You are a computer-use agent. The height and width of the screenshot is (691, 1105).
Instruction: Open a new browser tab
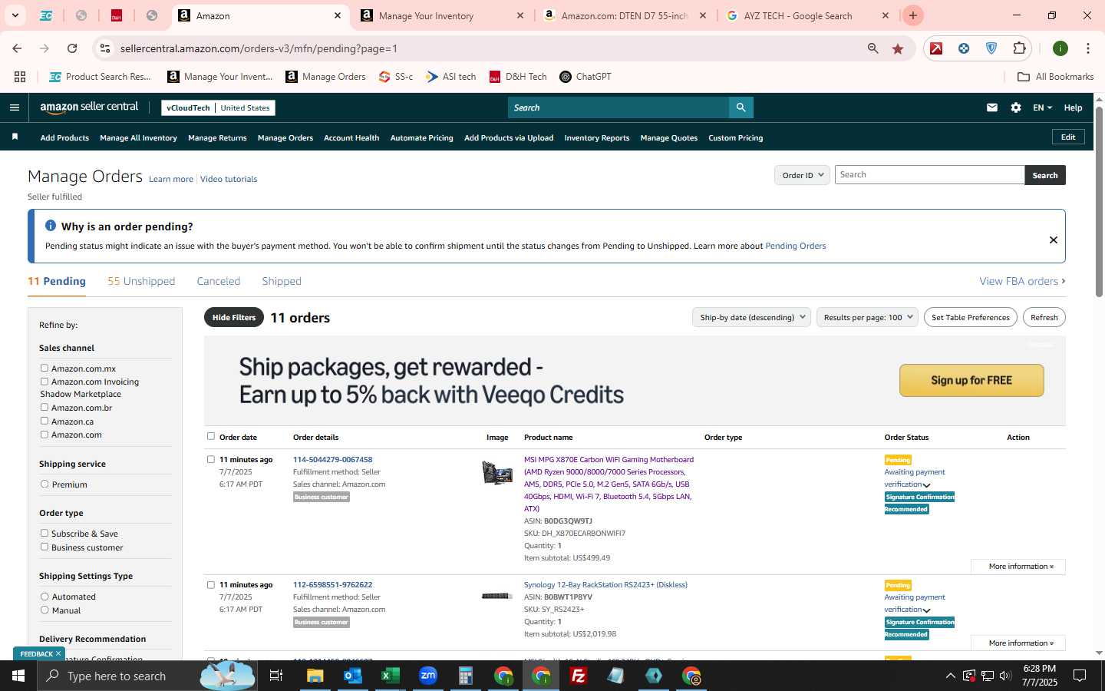(x=912, y=15)
